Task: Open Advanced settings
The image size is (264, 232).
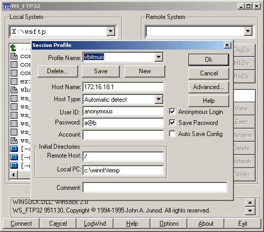Action: click(x=209, y=87)
